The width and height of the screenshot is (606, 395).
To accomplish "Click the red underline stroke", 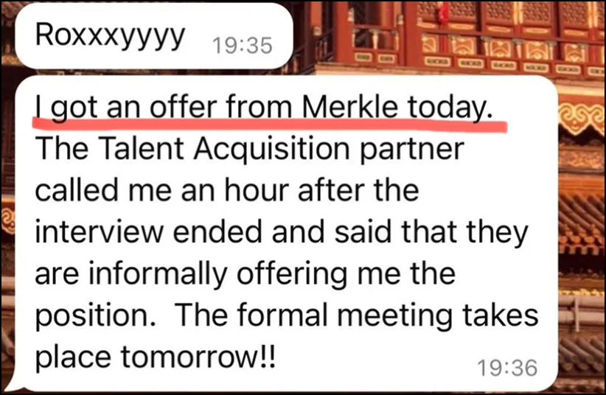I will [270, 125].
